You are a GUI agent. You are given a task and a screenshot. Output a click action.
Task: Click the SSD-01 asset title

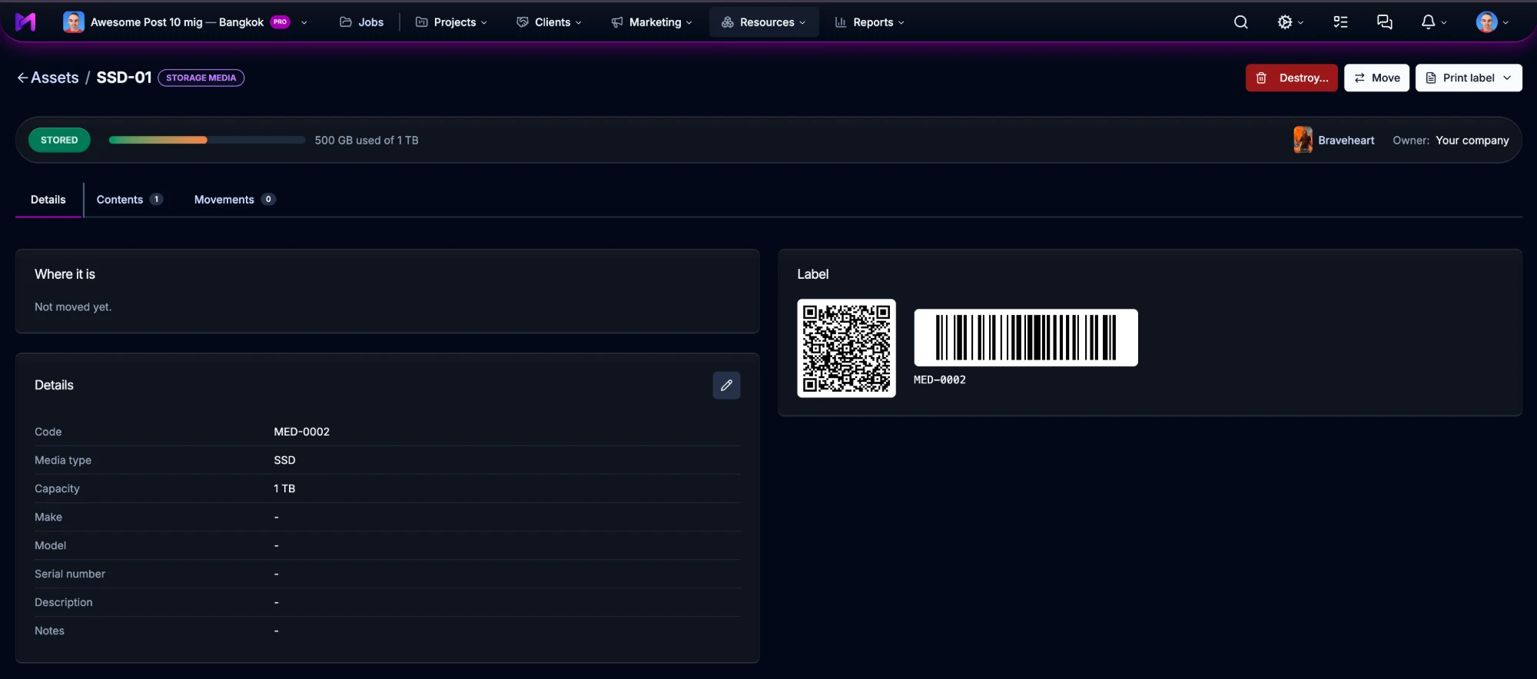tap(124, 78)
